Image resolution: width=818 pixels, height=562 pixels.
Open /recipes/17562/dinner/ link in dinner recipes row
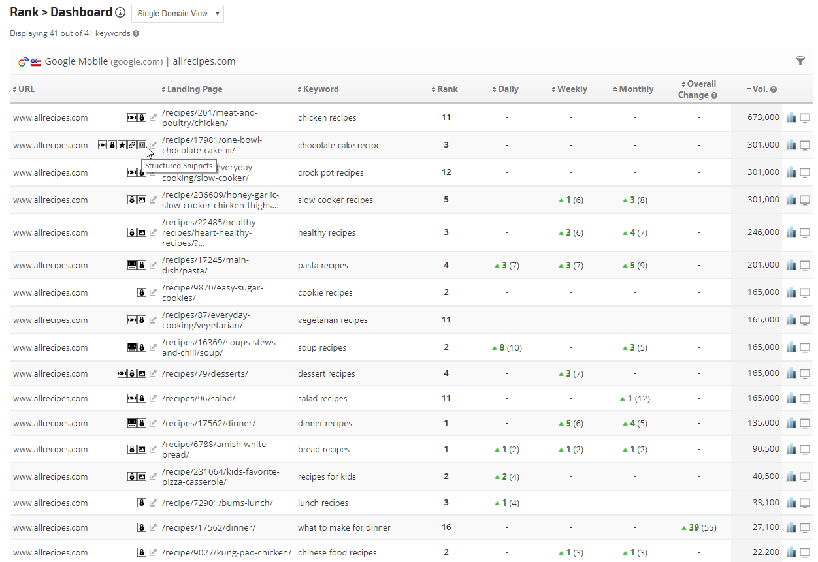208,424
